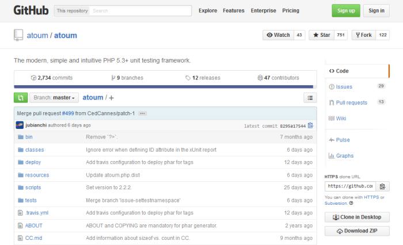Open the 47 contributors link
403x245 pixels.
278,78
